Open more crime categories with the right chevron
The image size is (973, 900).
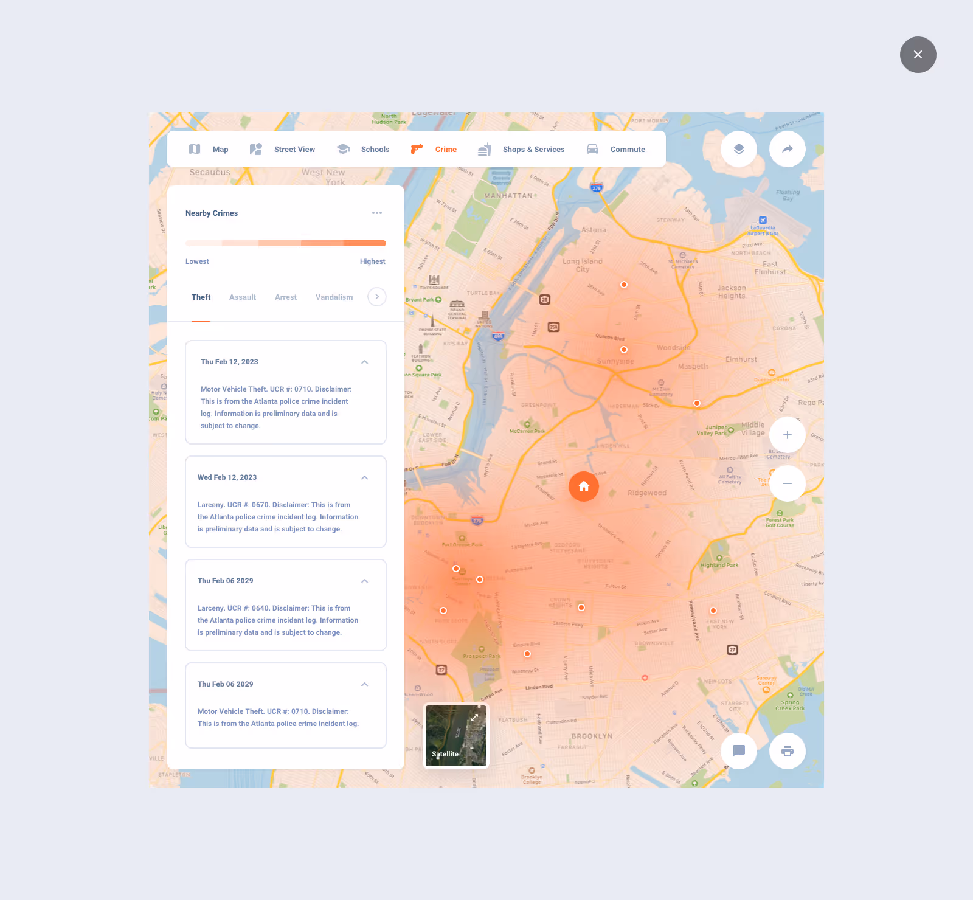[376, 297]
